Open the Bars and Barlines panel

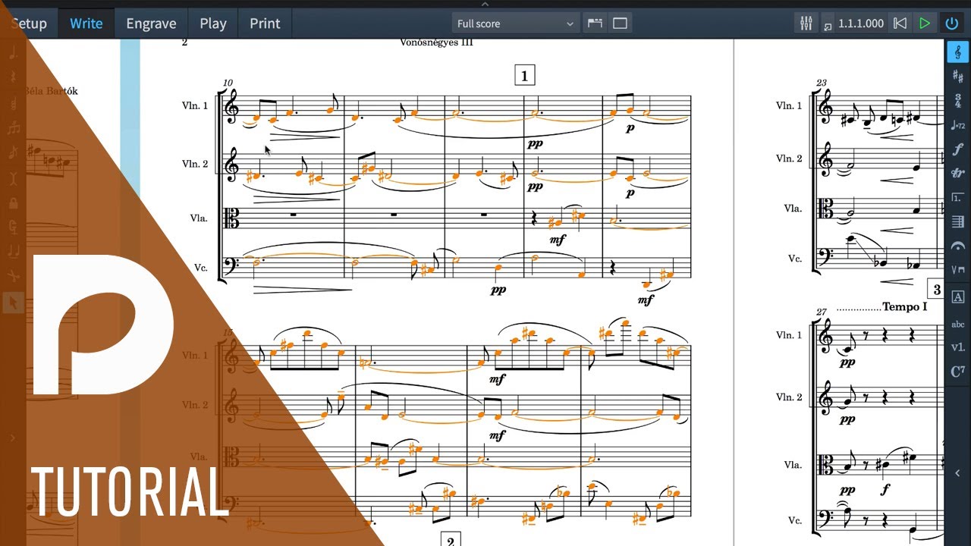tap(957, 222)
